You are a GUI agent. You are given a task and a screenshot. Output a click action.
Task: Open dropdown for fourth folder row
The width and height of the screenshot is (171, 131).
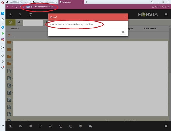[x=12, y=64]
